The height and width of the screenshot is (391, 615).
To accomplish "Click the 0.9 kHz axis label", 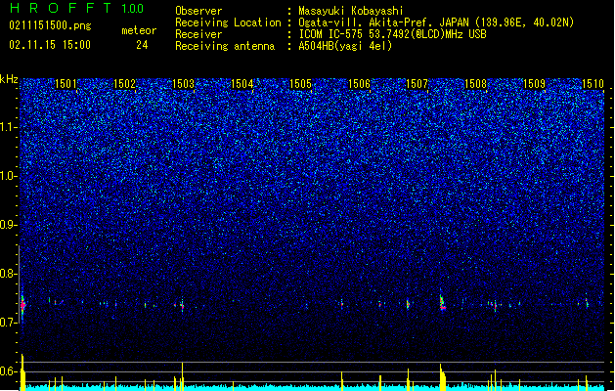I will 9,225.
